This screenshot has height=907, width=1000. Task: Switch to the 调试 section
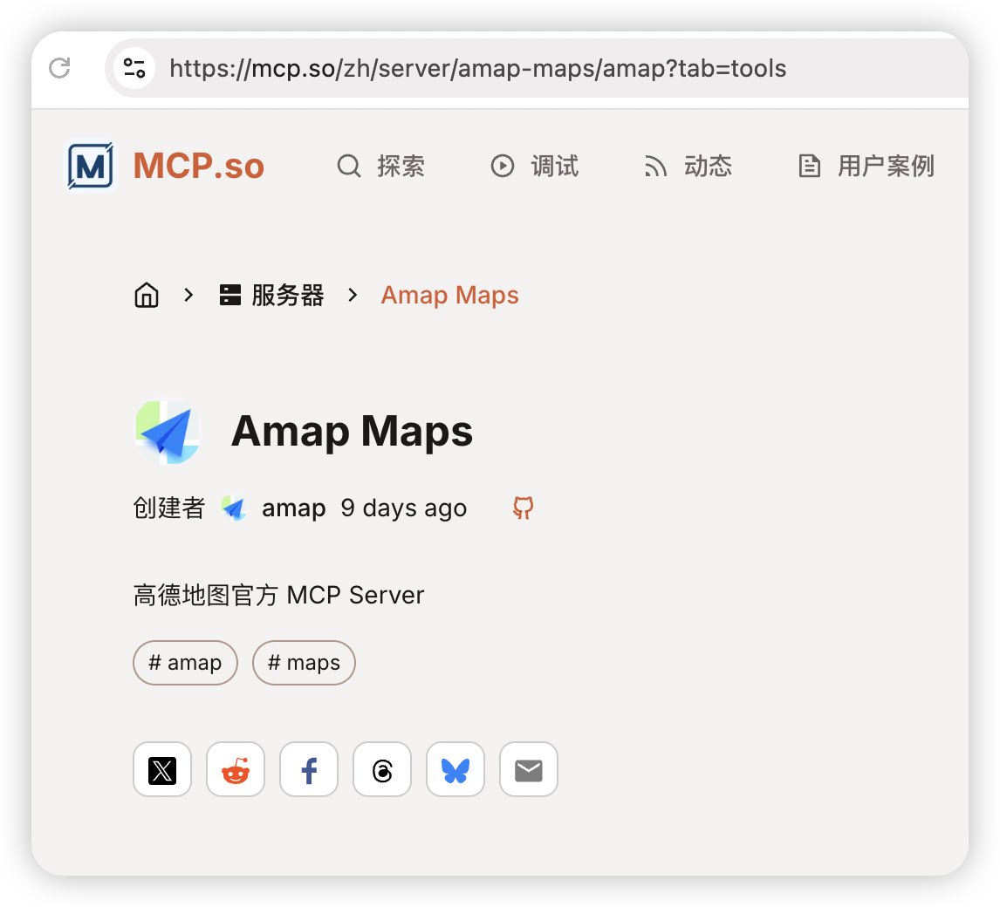point(536,167)
